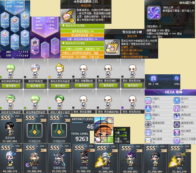Click the puzzle portrait of the orange-cap boy
This screenshot has height=173, width=196.
click(x=104, y=130)
